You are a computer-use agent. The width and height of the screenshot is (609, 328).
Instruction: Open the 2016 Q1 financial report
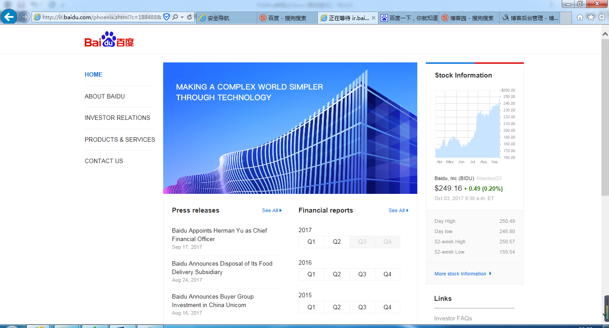click(x=311, y=274)
